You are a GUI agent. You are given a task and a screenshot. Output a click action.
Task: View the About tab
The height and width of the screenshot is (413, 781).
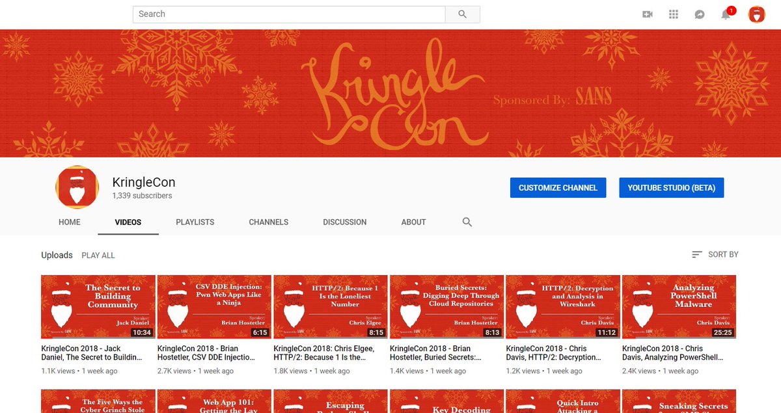[x=413, y=222]
